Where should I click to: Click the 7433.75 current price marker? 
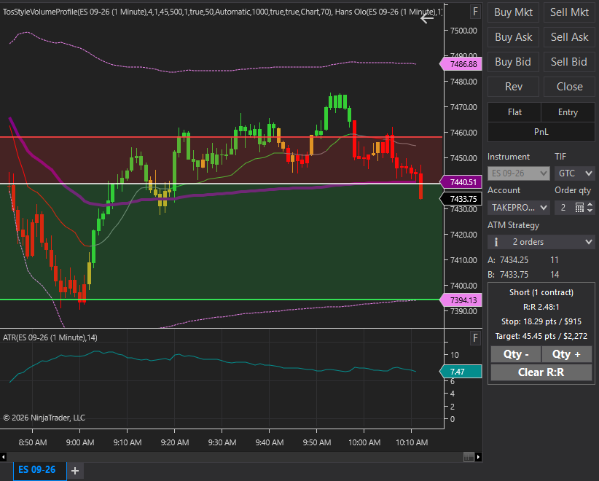461,199
